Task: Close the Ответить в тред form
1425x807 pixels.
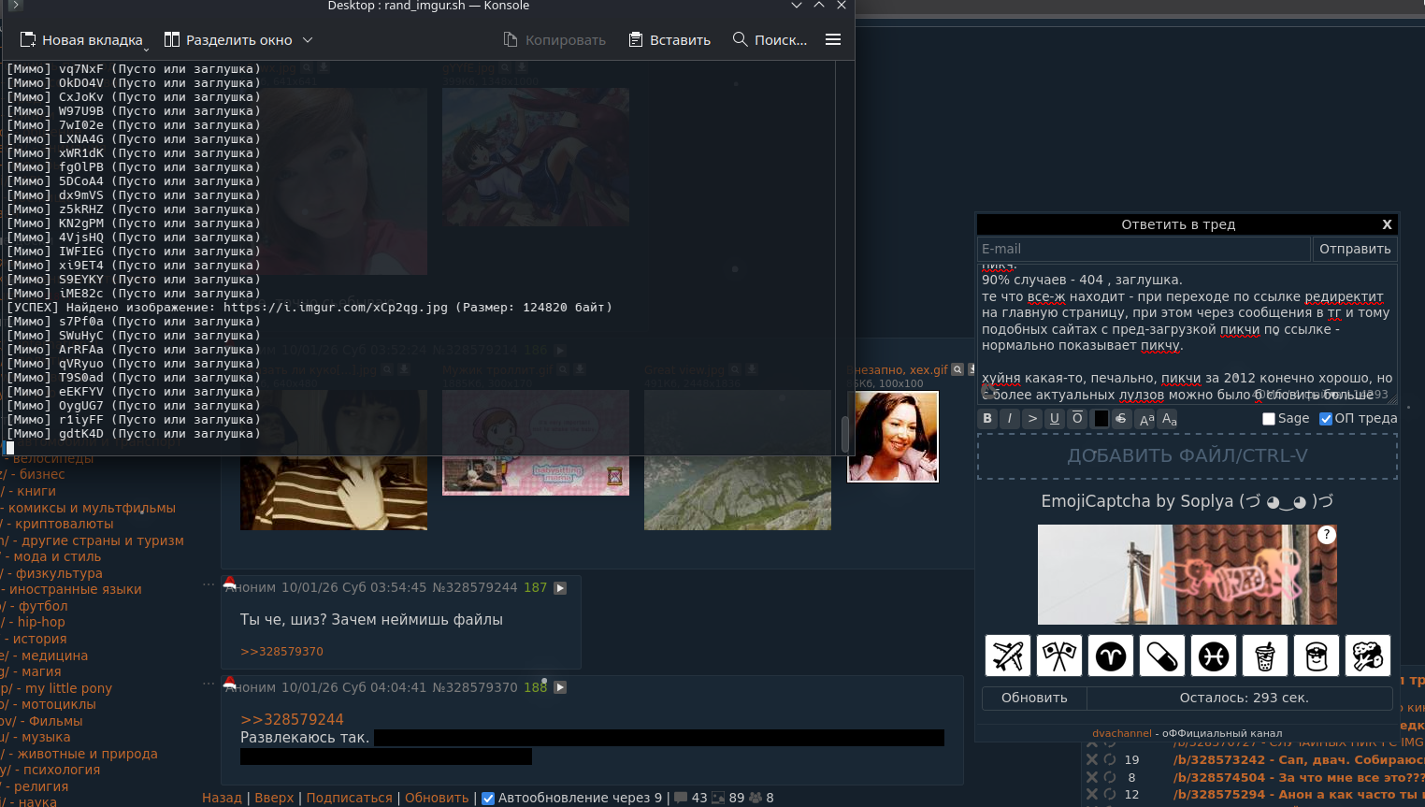Action: tap(1387, 224)
